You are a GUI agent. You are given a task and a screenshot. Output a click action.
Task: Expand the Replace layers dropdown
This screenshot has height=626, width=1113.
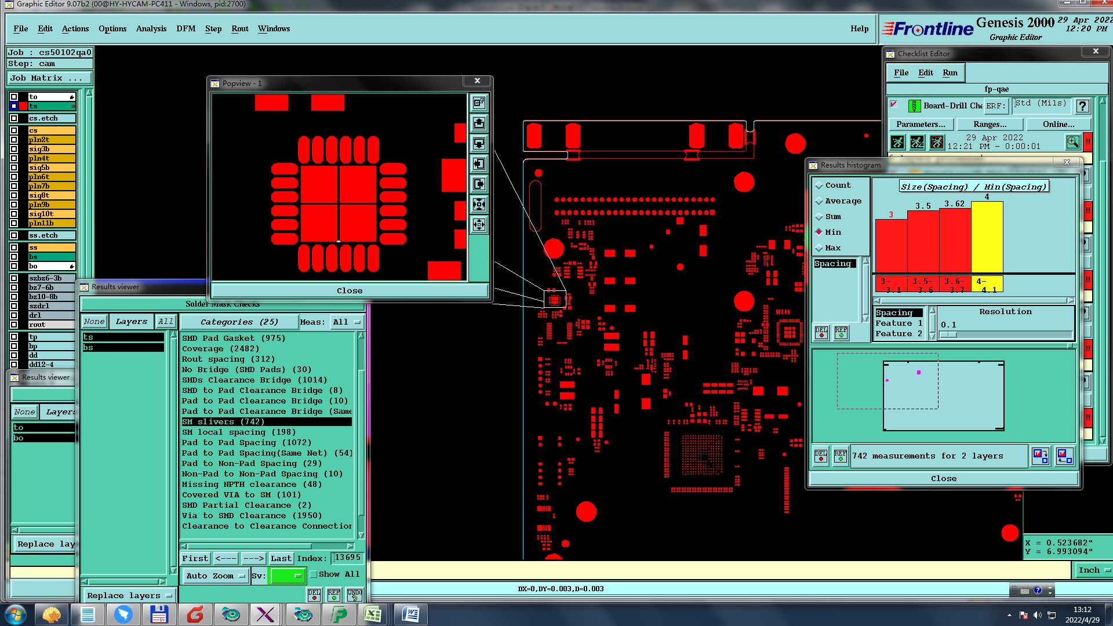point(129,595)
